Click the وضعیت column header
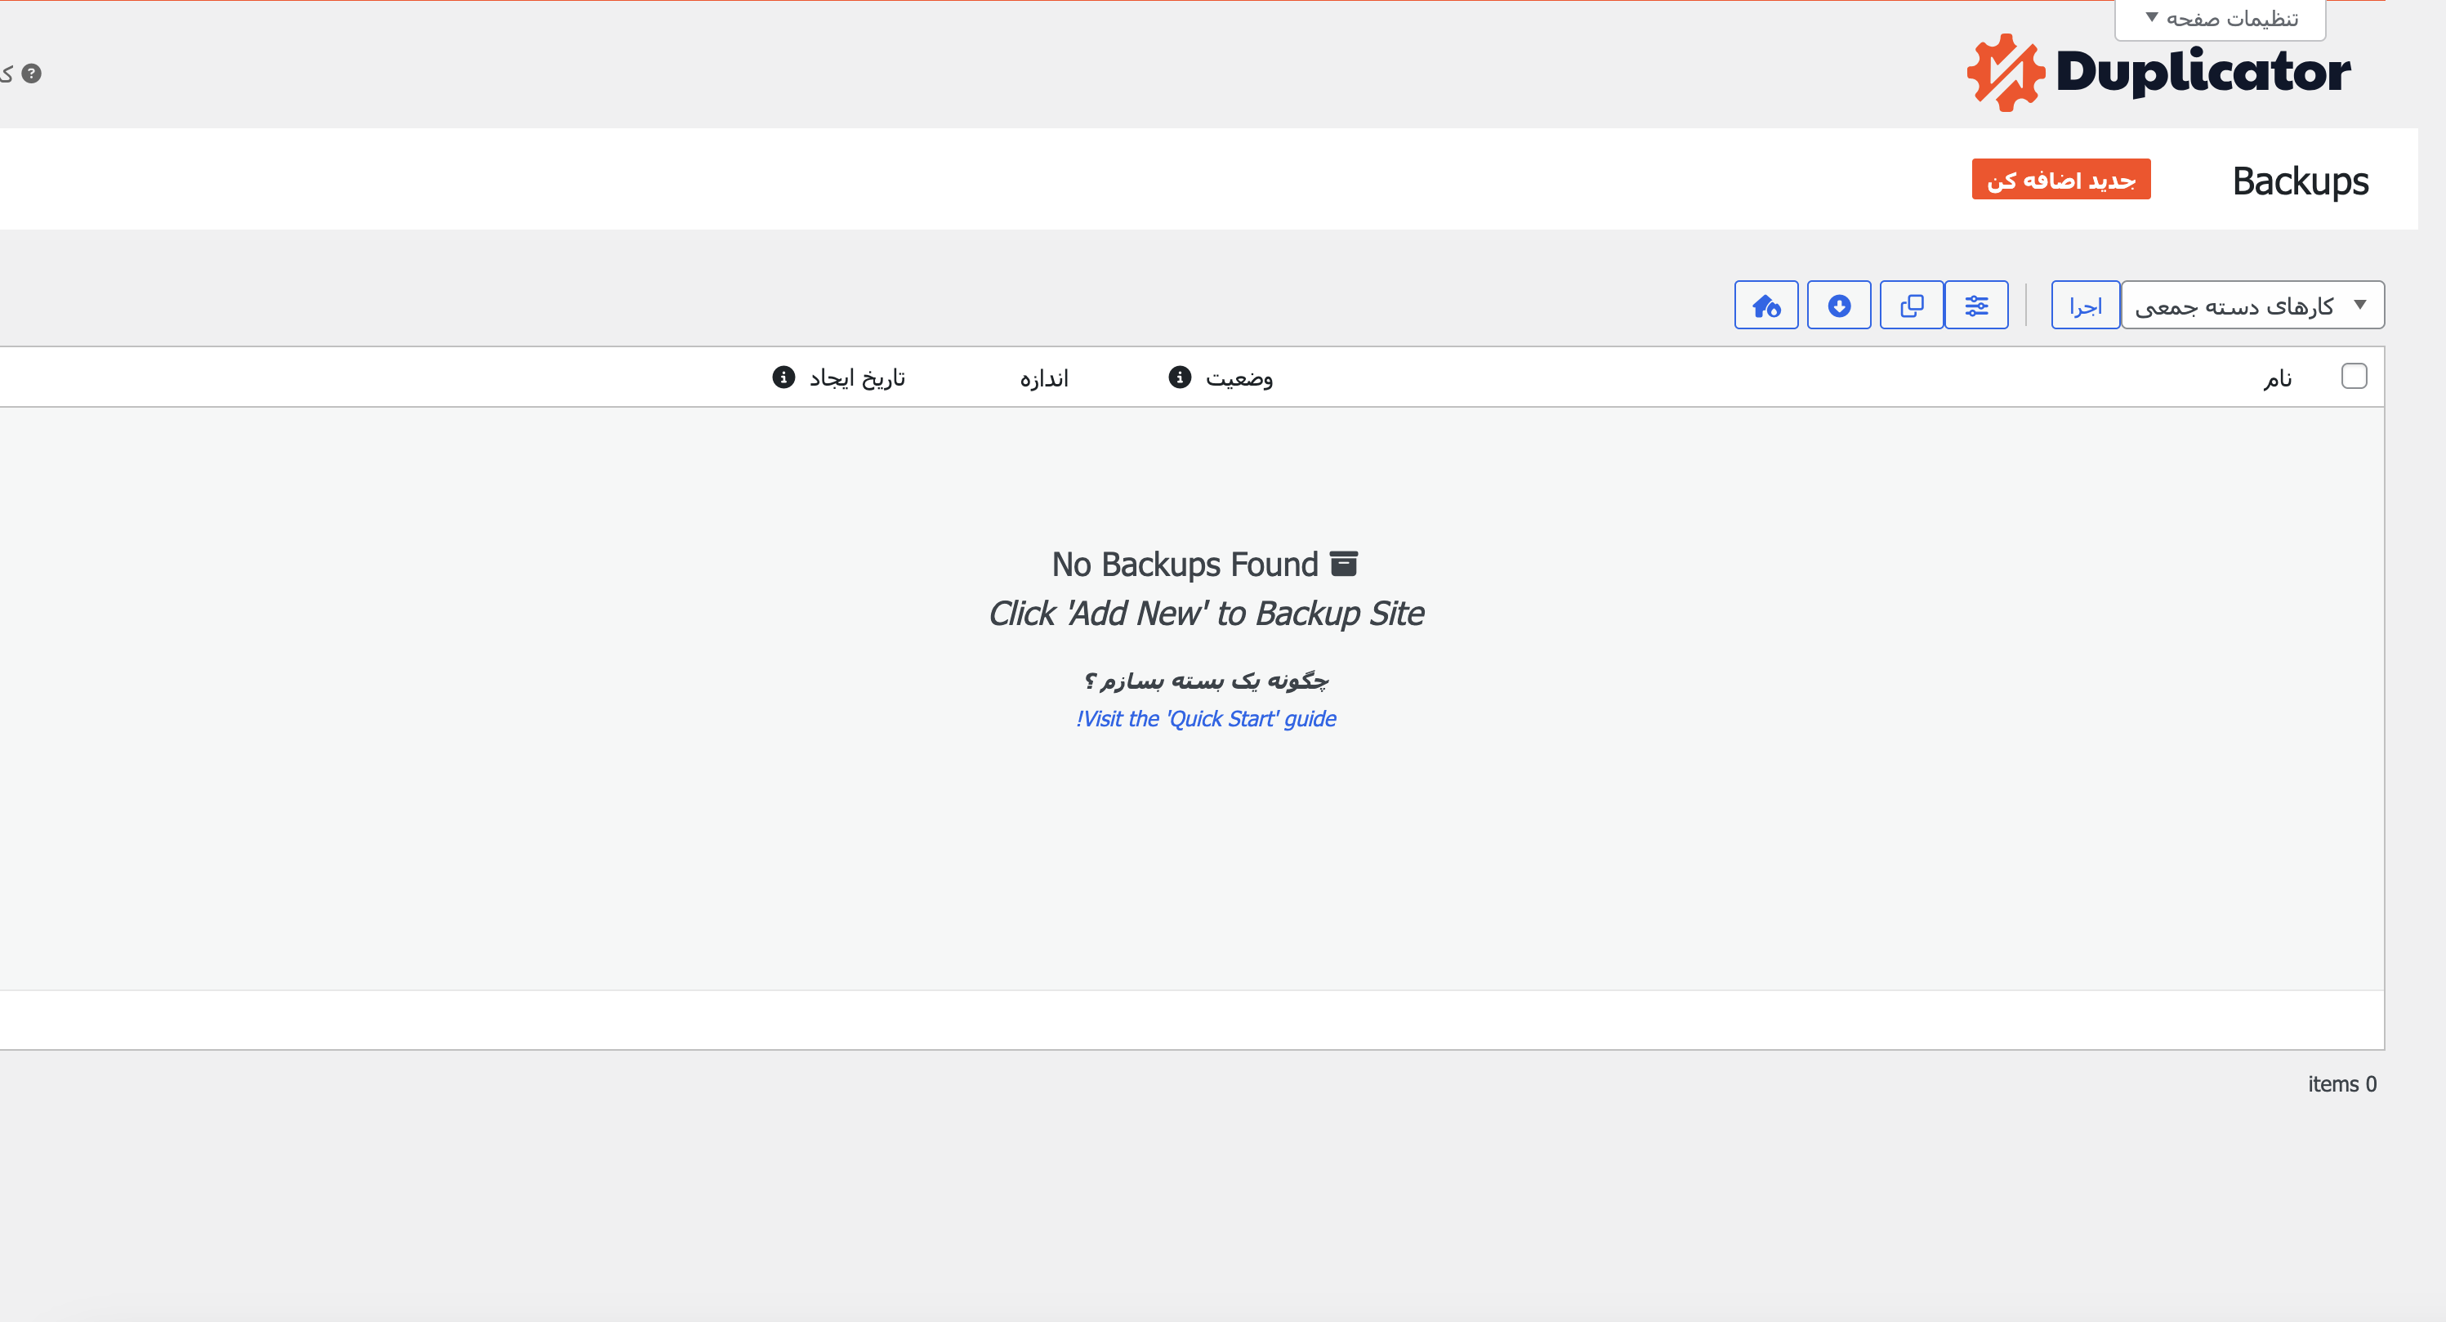The width and height of the screenshot is (2446, 1322). pyautogui.click(x=1239, y=379)
